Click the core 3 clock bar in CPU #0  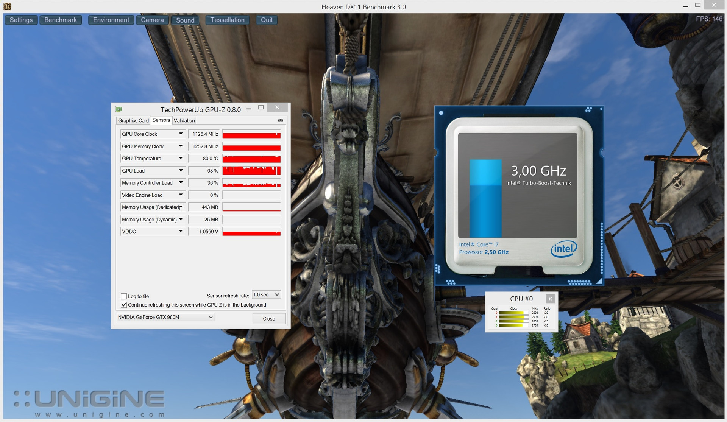tap(513, 325)
